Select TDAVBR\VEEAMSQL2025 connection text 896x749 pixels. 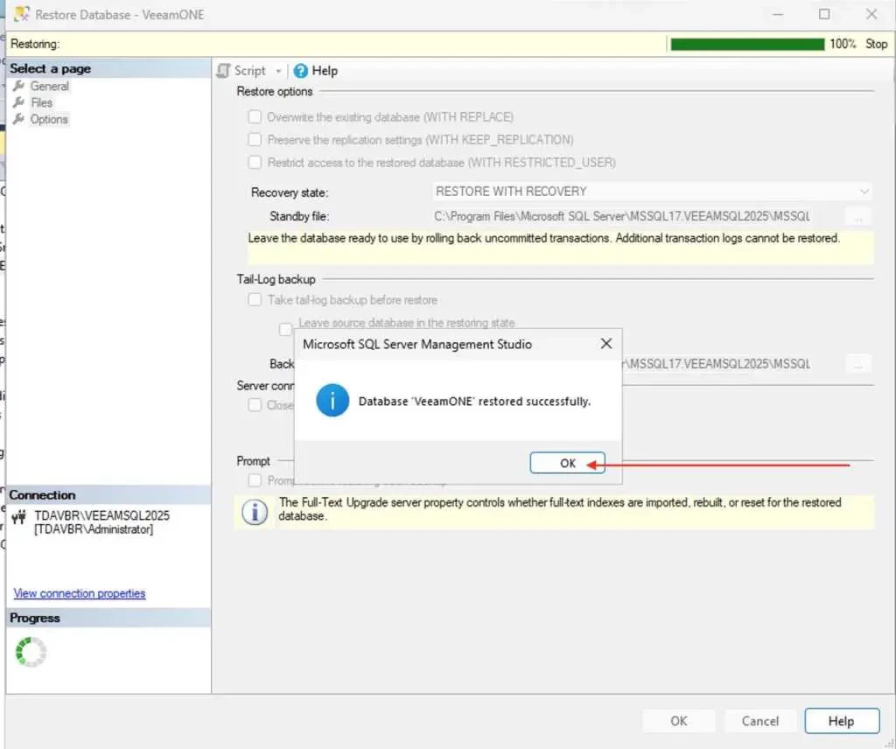click(x=101, y=515)
